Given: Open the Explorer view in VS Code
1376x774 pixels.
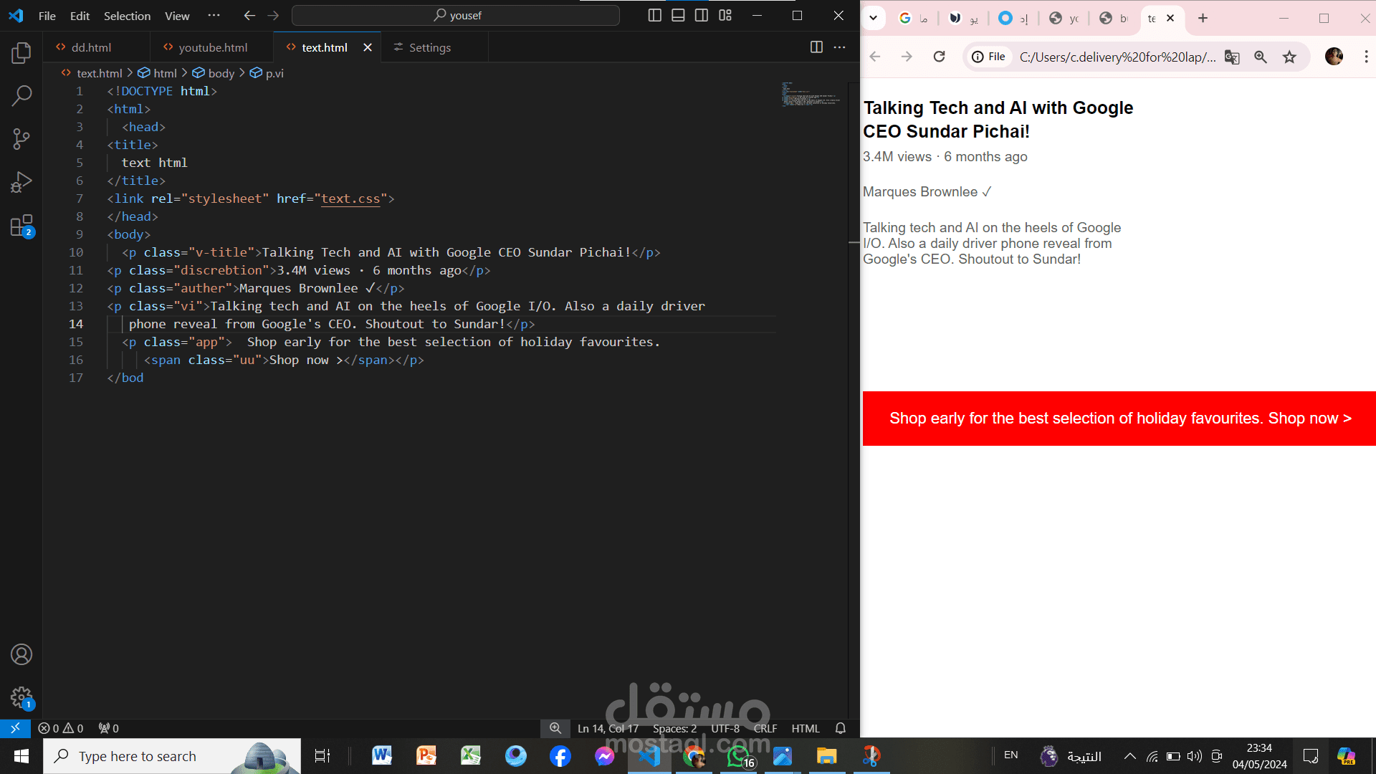Looking at the screenshot, I should tap(21, 52).
